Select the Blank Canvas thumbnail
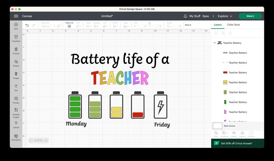 pyautogui.click(x=217, y=126)
